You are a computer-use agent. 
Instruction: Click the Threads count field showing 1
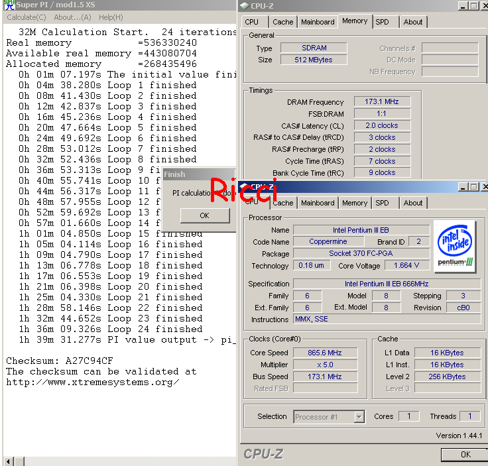(x=470, y=416)
